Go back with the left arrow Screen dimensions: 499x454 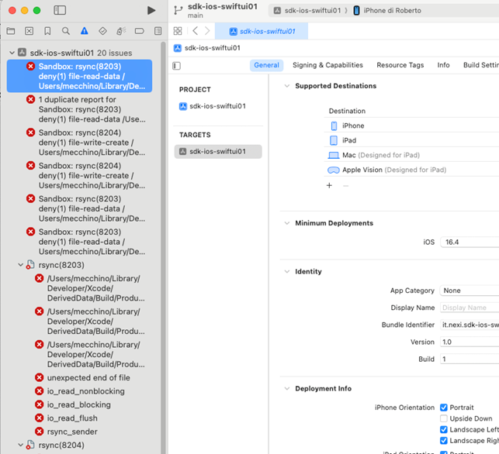point(195,31)
